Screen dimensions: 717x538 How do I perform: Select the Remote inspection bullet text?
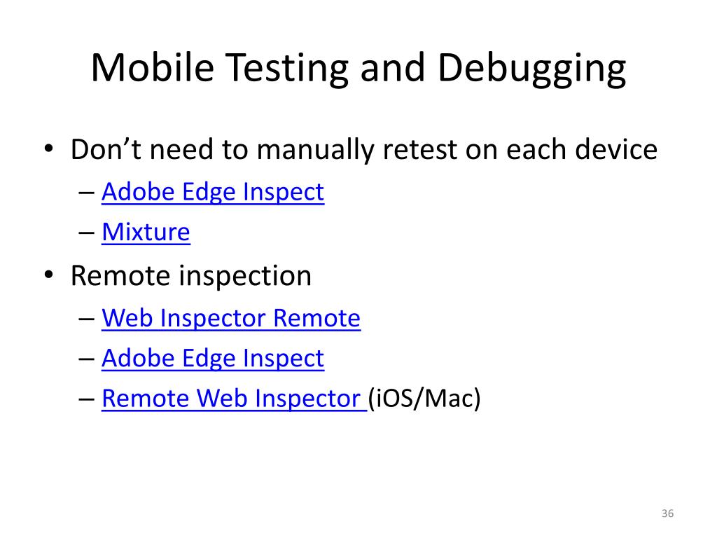click(x=191, y=276)
